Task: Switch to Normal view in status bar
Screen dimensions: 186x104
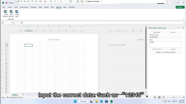Action: click(x=155, y=97)
